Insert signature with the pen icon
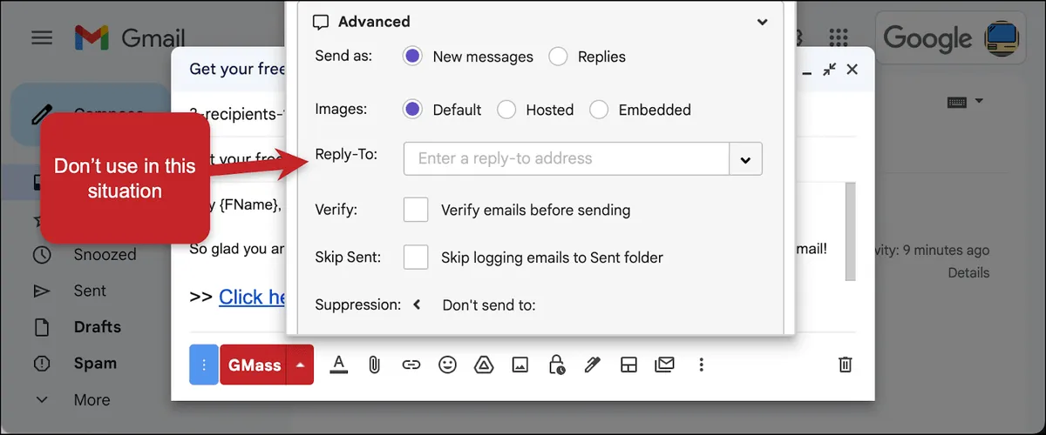The height and width of the screenshot is (435, 1046). (x=593, y=365)
